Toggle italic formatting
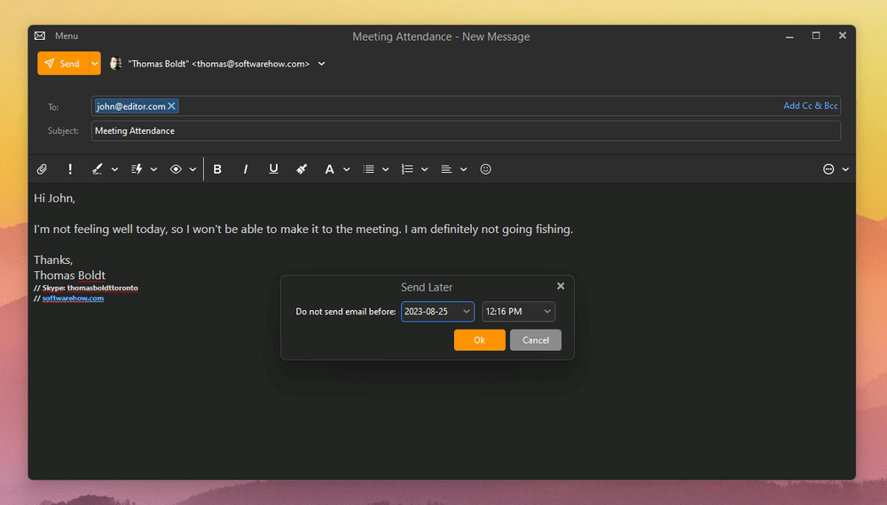 tap(246, 169)
